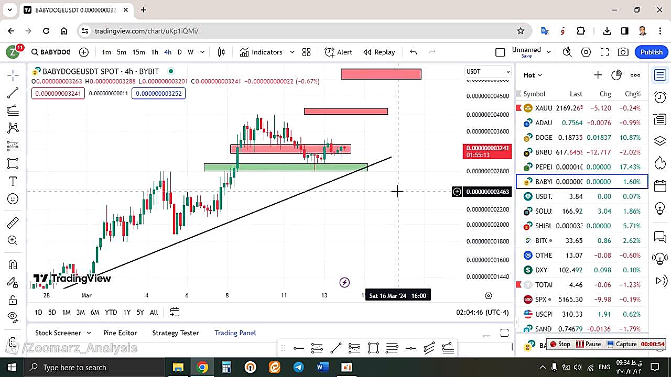Select the trend line drawing tool

tap(13, 93)
